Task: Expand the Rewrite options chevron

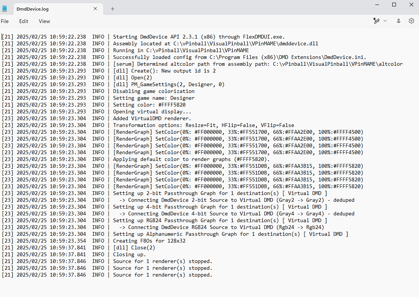Action: tap(385, 21)
